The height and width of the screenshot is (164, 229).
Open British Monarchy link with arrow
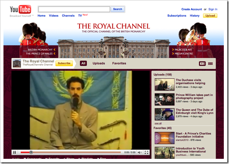pyautogui.click(x=41, y=50)
